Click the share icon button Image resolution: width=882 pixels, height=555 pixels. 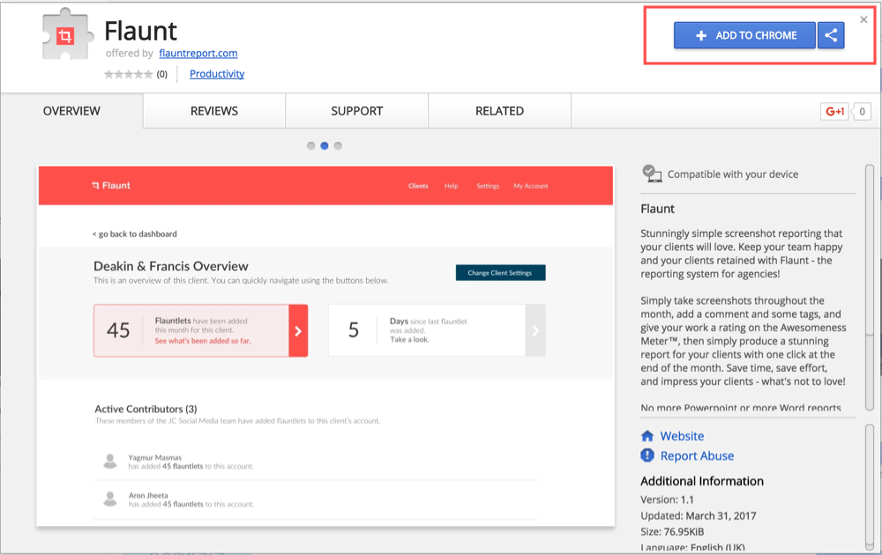pos(831,35)
